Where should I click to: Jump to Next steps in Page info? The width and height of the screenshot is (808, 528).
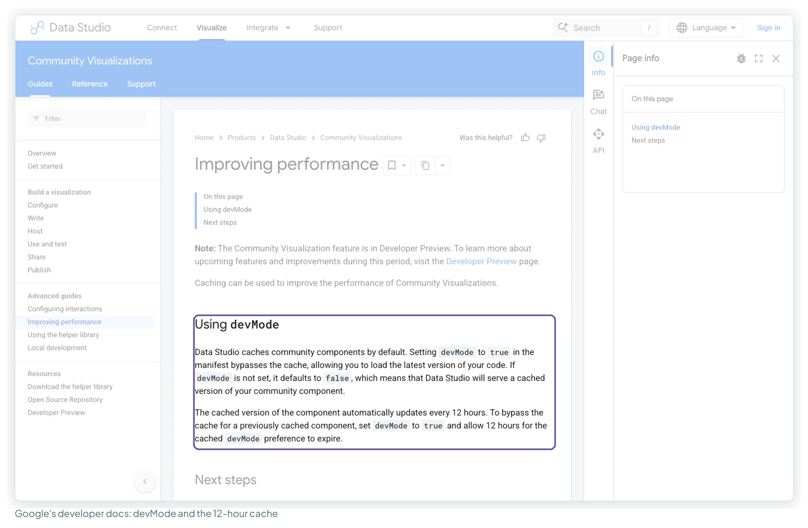[x=648, y=140]
